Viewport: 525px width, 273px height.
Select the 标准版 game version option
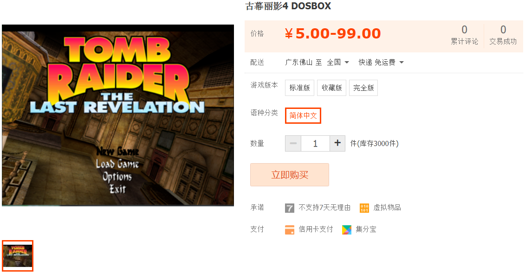(x=300, y=88)
